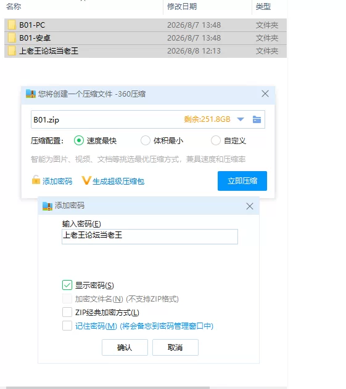Select the B01-安卓 folder name
The width and height of the screenshot is (346, 389).
pyautogui.click(x=35, y=38)
